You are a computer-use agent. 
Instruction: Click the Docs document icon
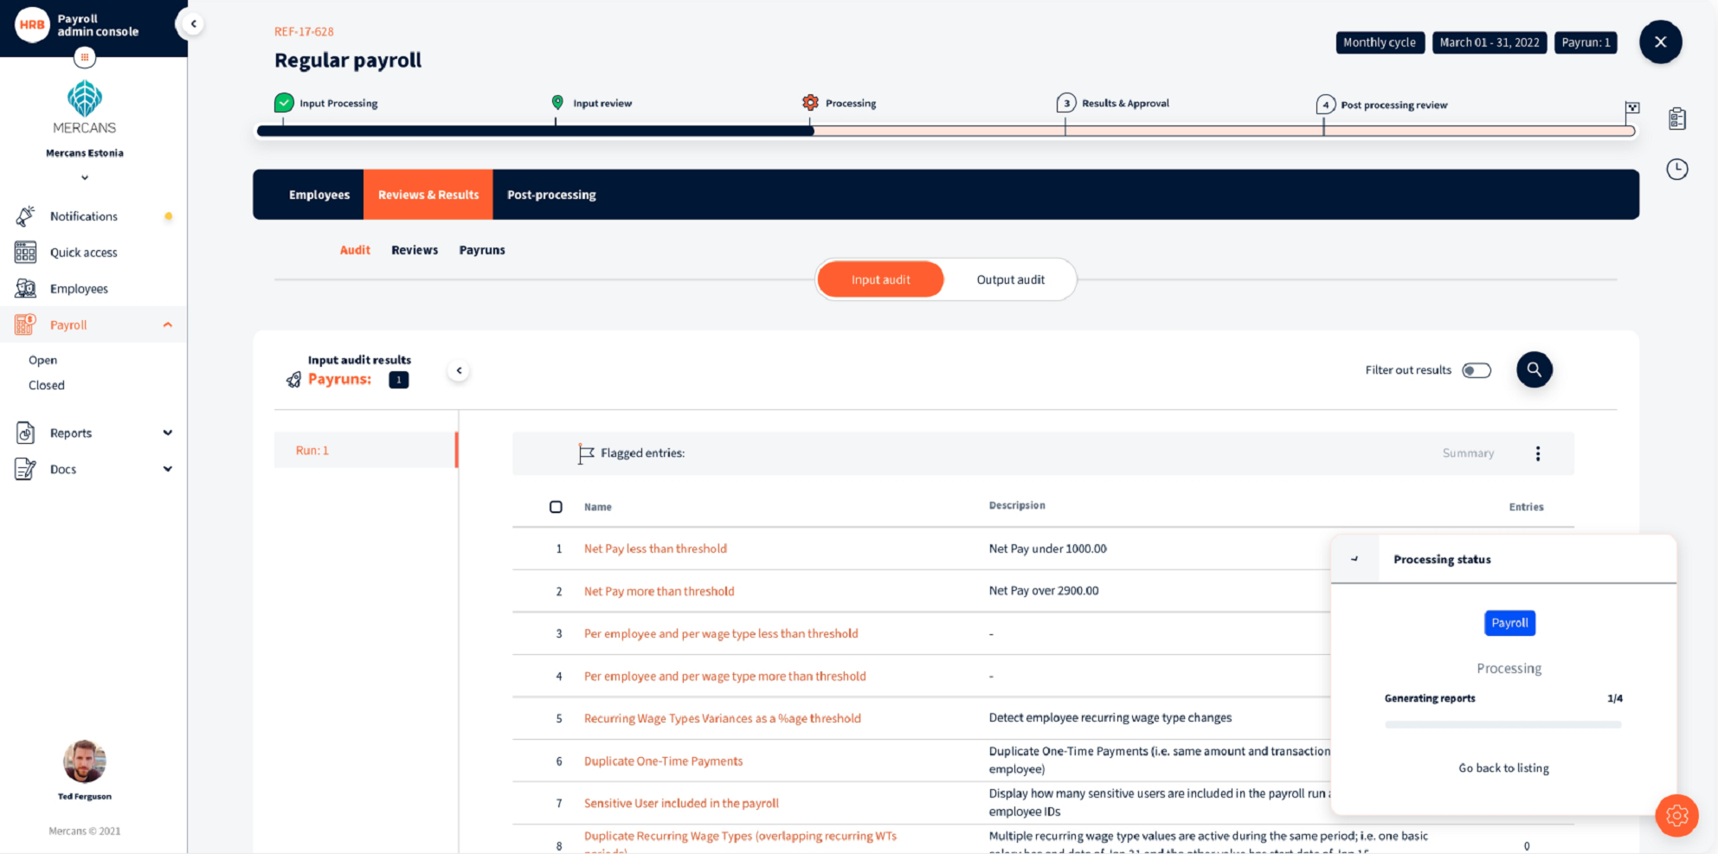coord(24,468)
